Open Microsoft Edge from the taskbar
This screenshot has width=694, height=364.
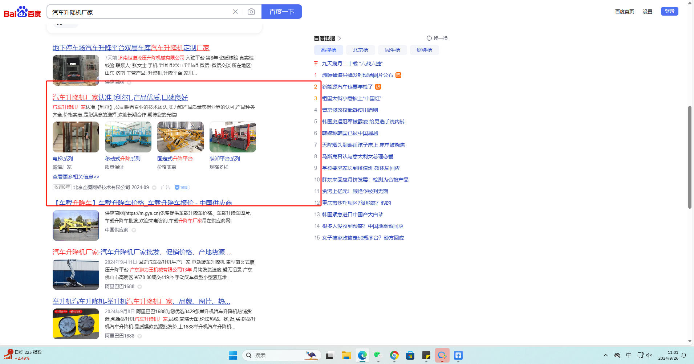coord(362,355)
